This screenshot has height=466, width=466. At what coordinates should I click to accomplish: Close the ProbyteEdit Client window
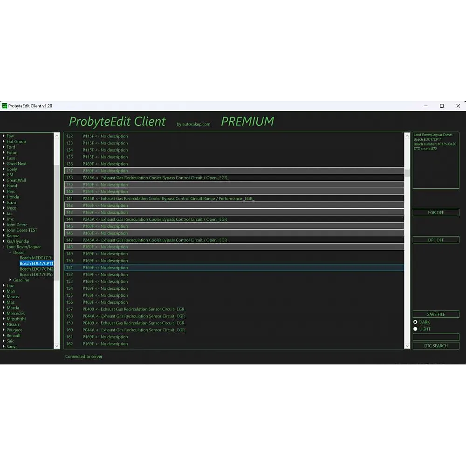tap(458, 106)
